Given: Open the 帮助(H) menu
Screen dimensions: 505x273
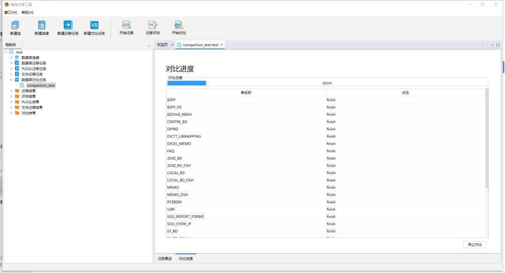Looking at the screenshot, I should pos(28,12).
